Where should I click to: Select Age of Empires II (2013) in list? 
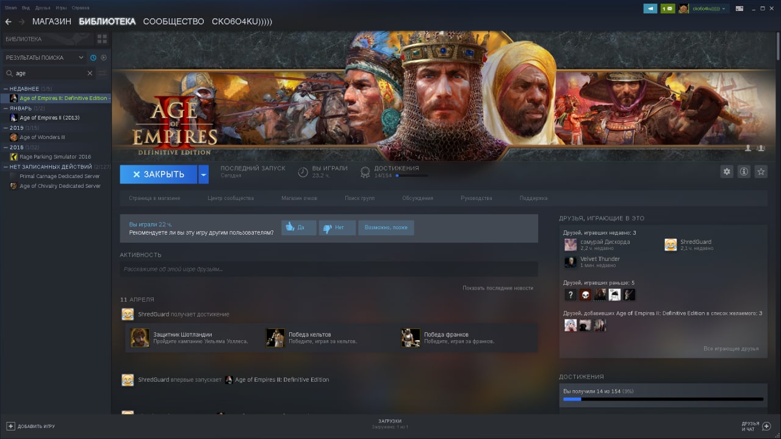tap(56, 118)
